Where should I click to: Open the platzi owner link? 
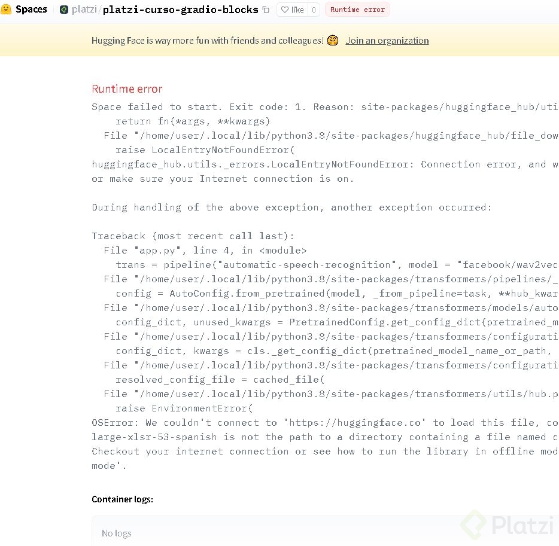point(84,9)
